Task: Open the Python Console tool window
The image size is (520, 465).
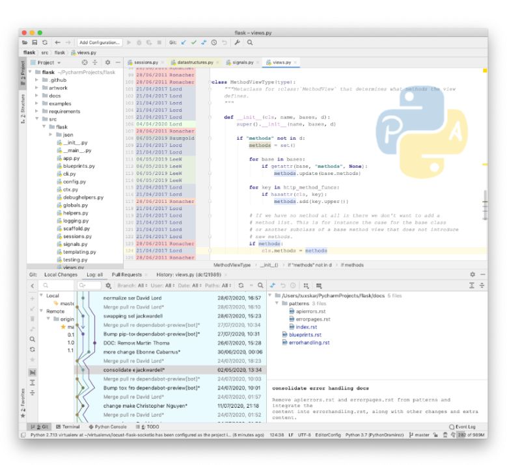Action: 107,427
